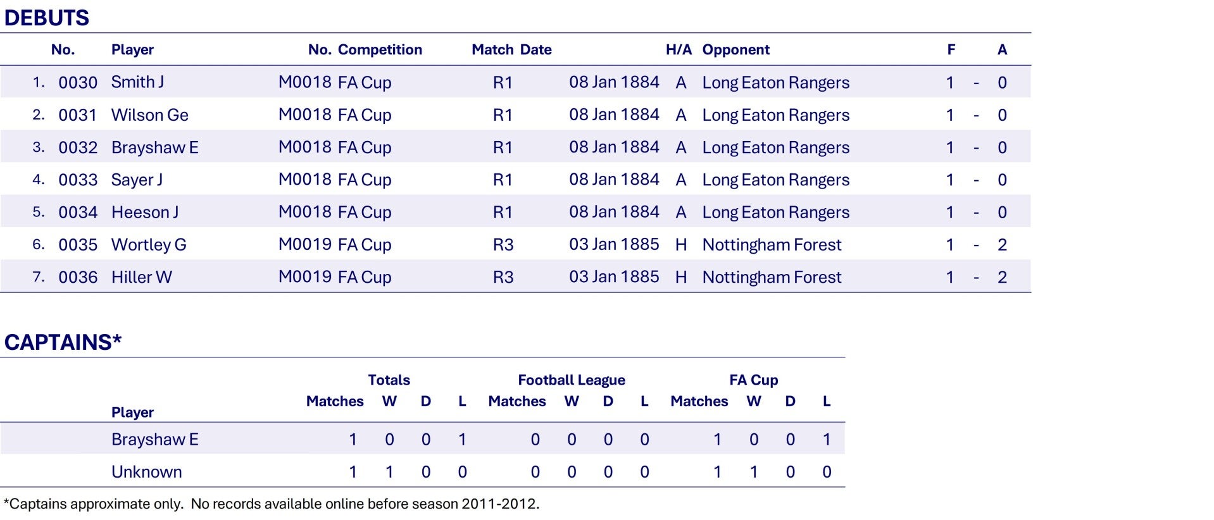Click player name Smith J
Screen dimensions: 1214x520
[137, 82]
